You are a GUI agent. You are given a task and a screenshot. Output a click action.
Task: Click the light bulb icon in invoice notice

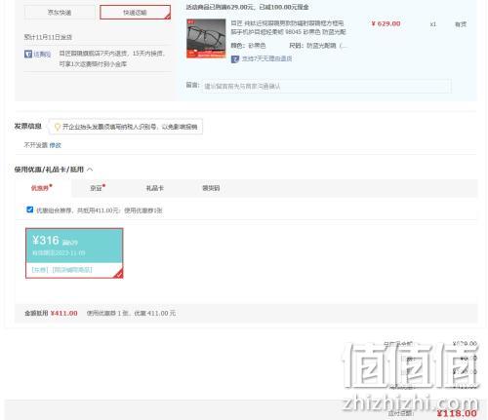pyautogui.click(x=58, y=127)
